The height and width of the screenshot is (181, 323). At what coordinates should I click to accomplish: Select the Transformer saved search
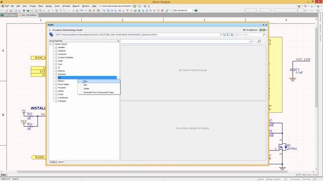pyautogui.click(x=63, y=98)
